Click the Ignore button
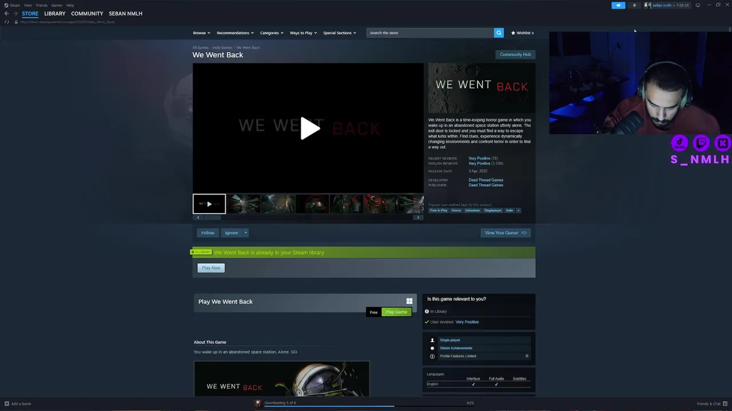732x411 pixels. pyautogui.click(x=232, y=233)
